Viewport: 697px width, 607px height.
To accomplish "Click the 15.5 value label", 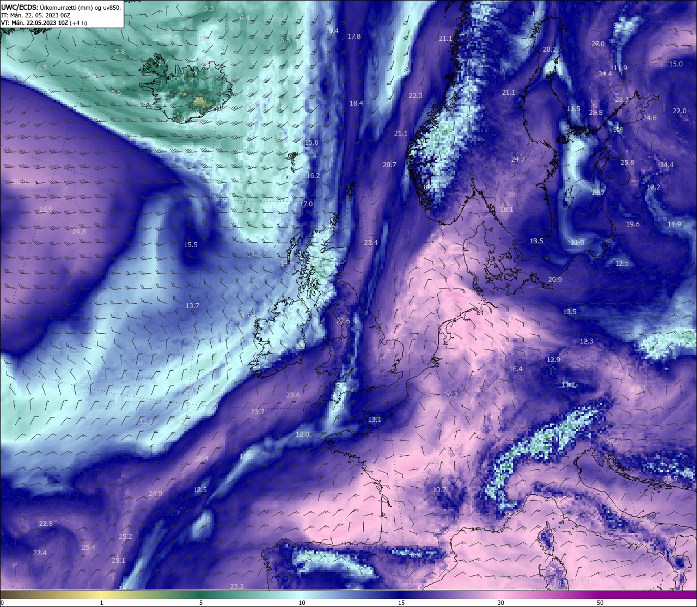I will click(x=191, y=245).
